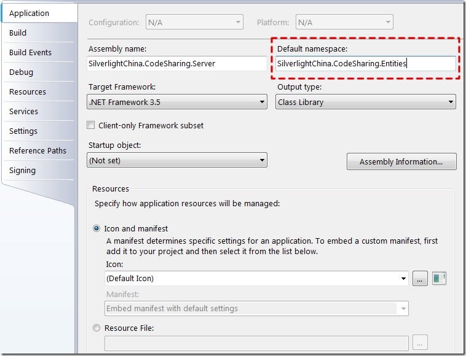This screenshot has width=466, height=356.
Task: Click the icon preview image beside Icon dropdown
Action: click(439, 278)
